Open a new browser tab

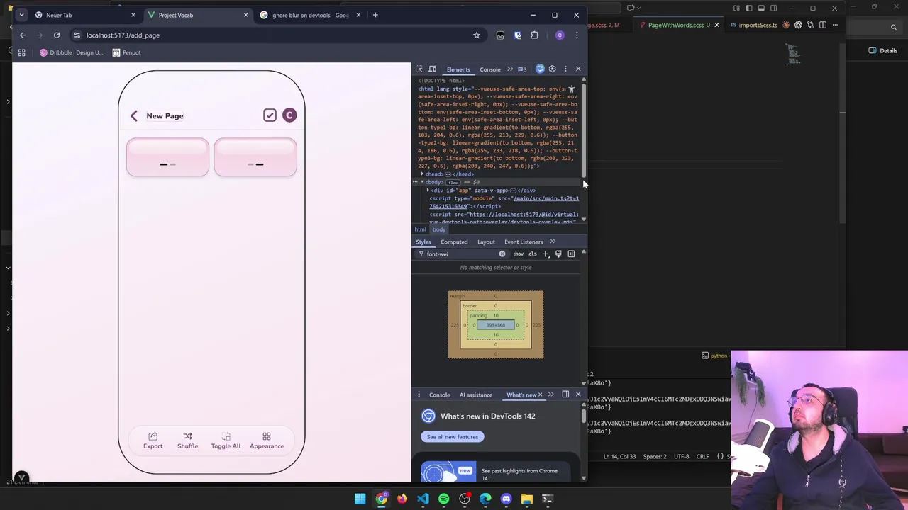(x=375, y=15)
